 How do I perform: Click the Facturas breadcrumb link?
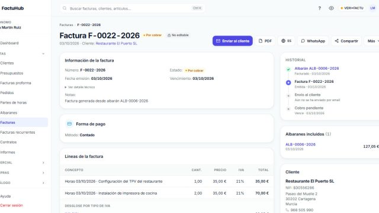(x=66, y=25)
